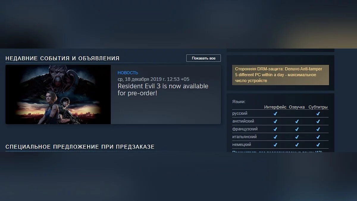Click the Озвучка column header

click(297, 107)
